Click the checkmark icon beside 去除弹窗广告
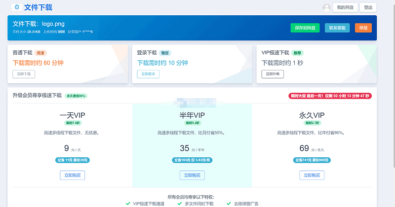 pos(229,203)
